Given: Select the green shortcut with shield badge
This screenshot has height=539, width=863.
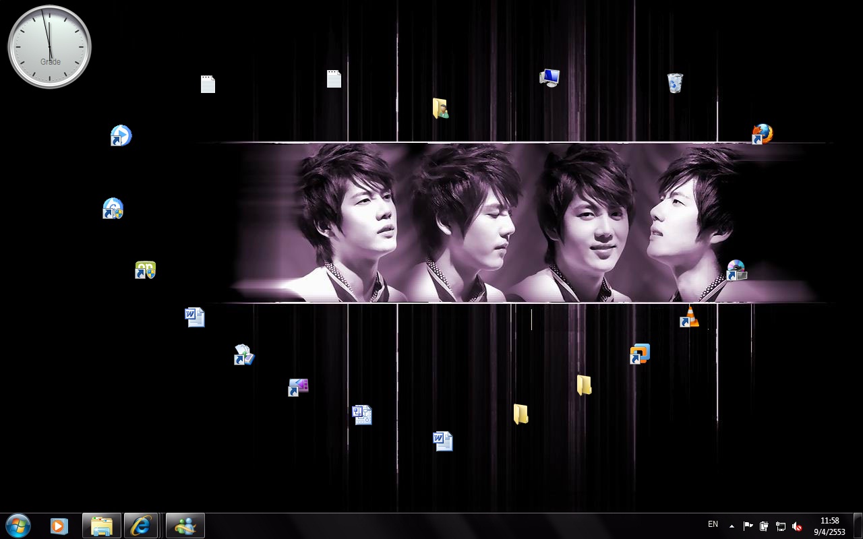Looking at the screenshot, I should tap(145, 270).
